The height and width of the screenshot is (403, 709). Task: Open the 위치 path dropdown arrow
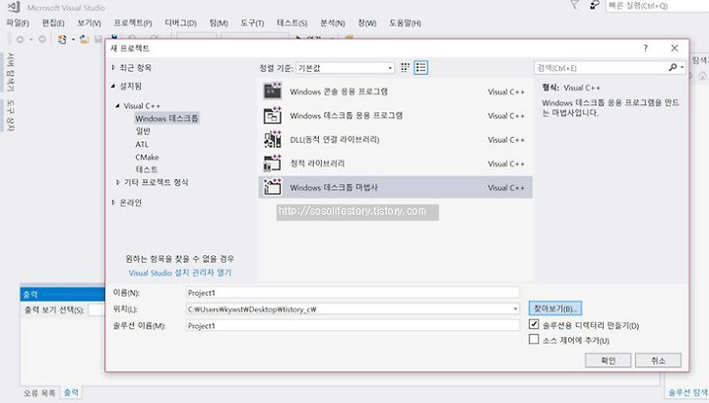click(x=515, y=309)
